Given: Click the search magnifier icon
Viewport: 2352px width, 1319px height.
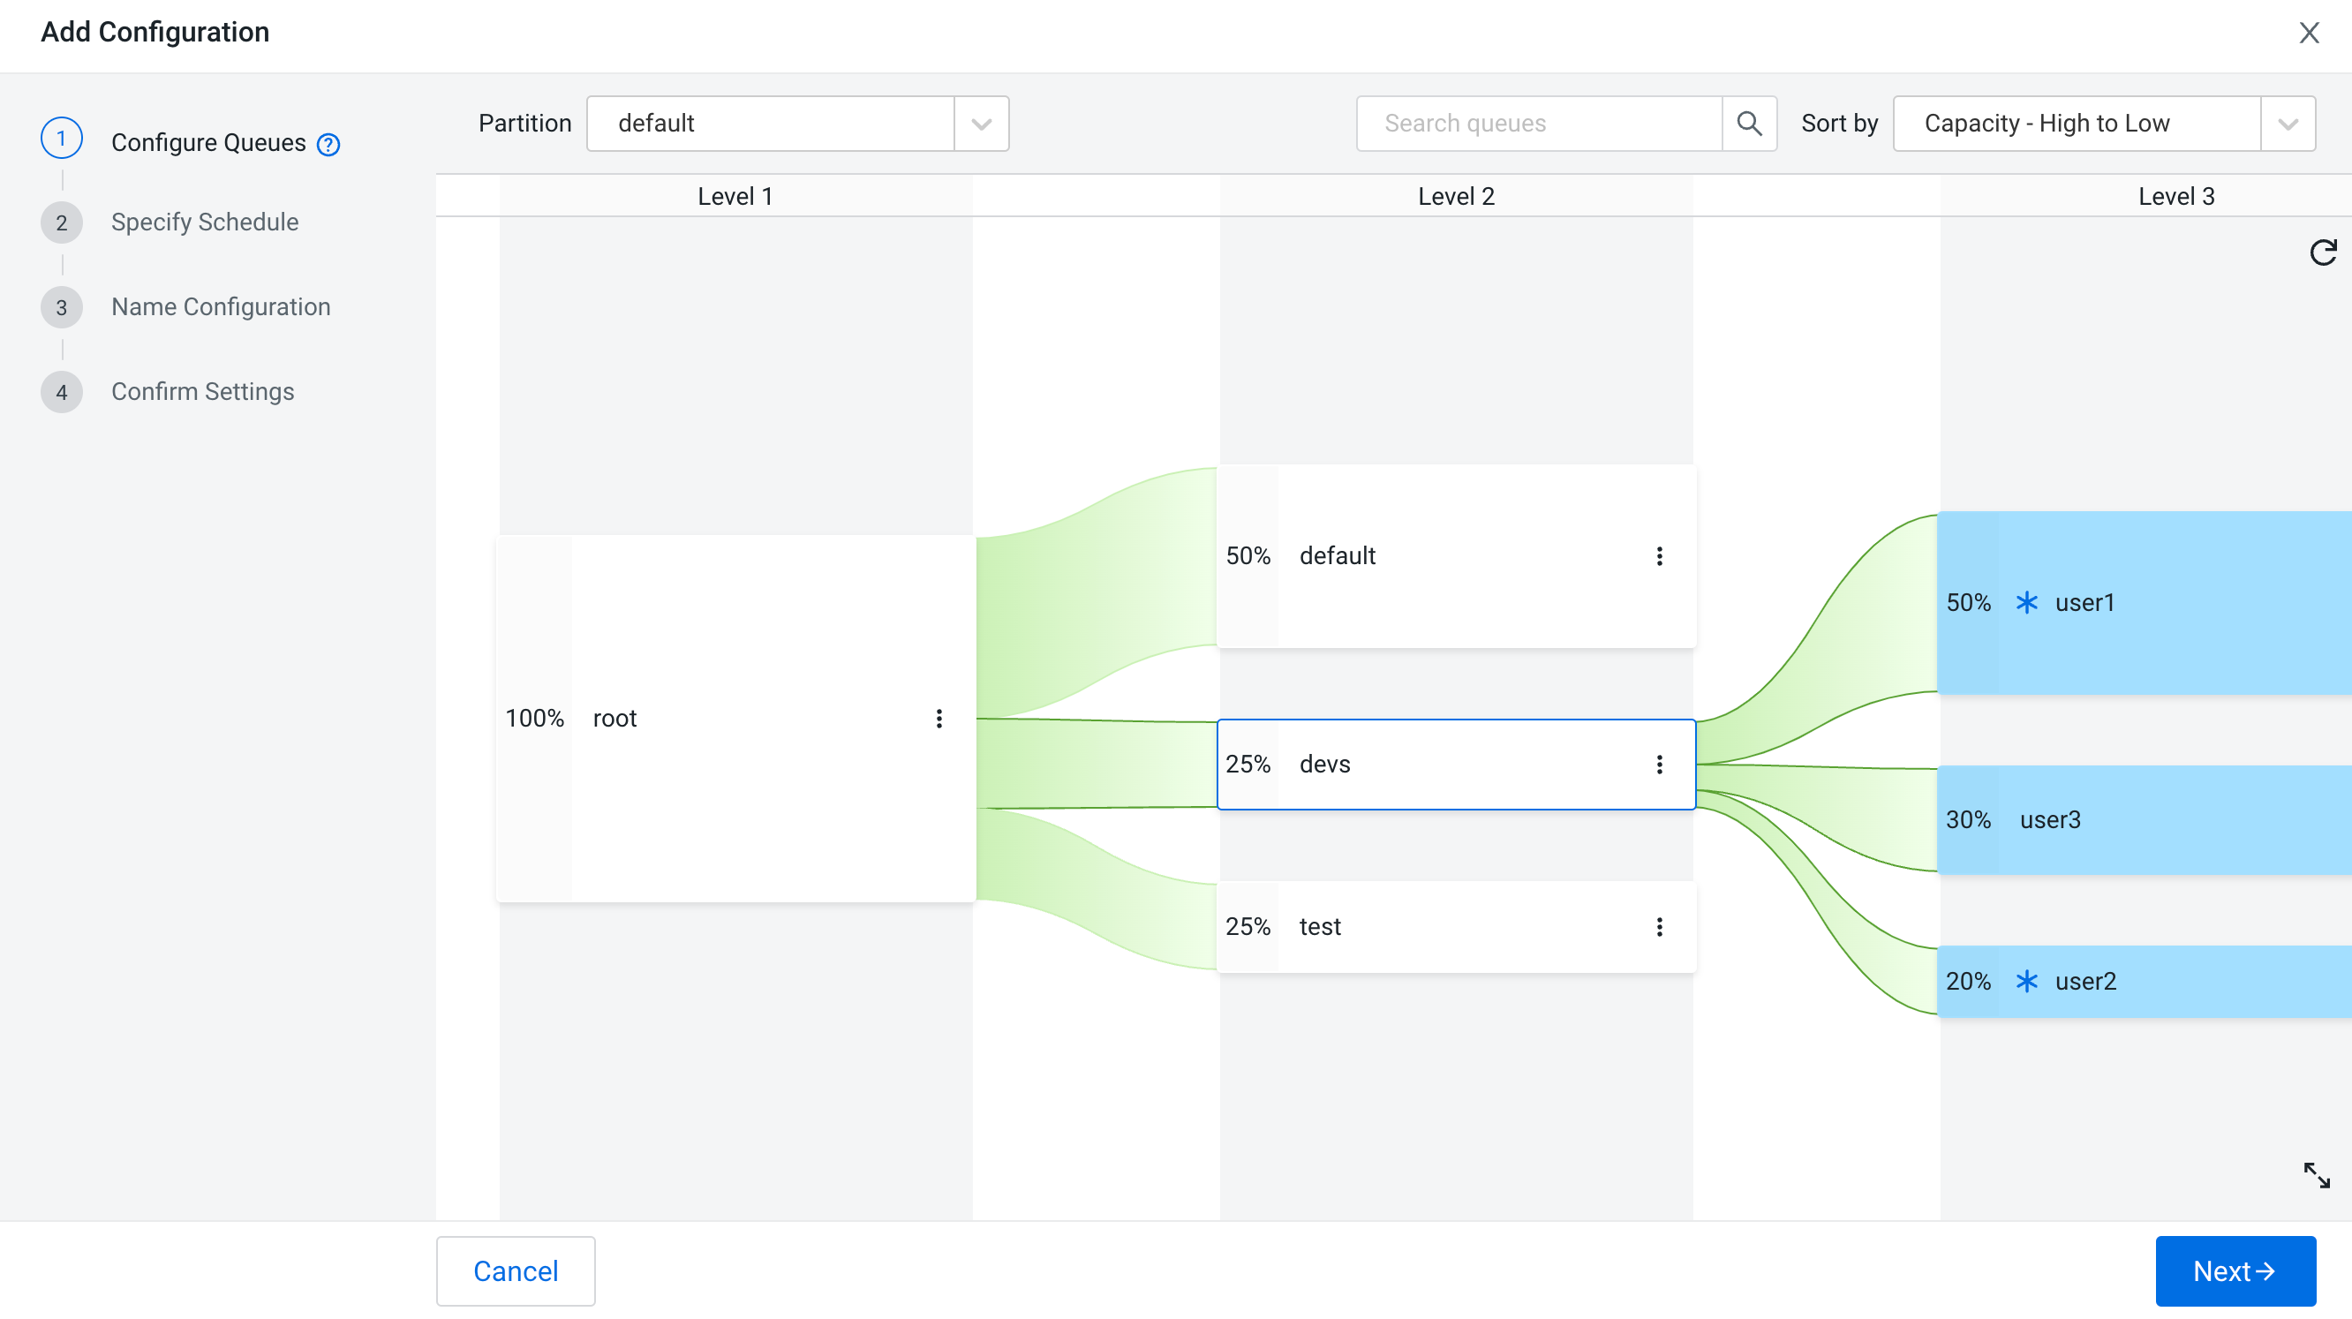Looking at the screenshot, I should pyautogui.click(x=1750, y=124).
